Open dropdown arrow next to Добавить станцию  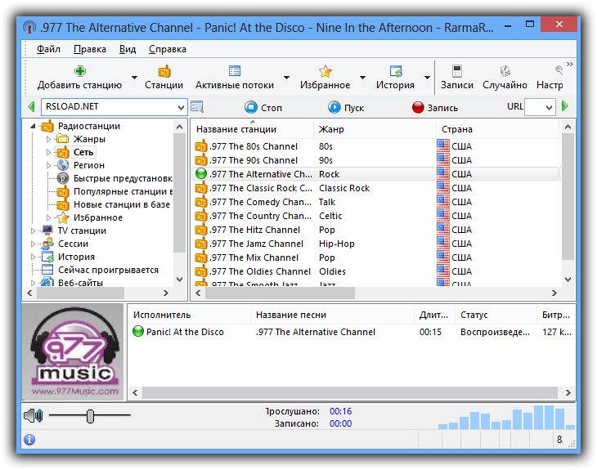coord(134,78)
